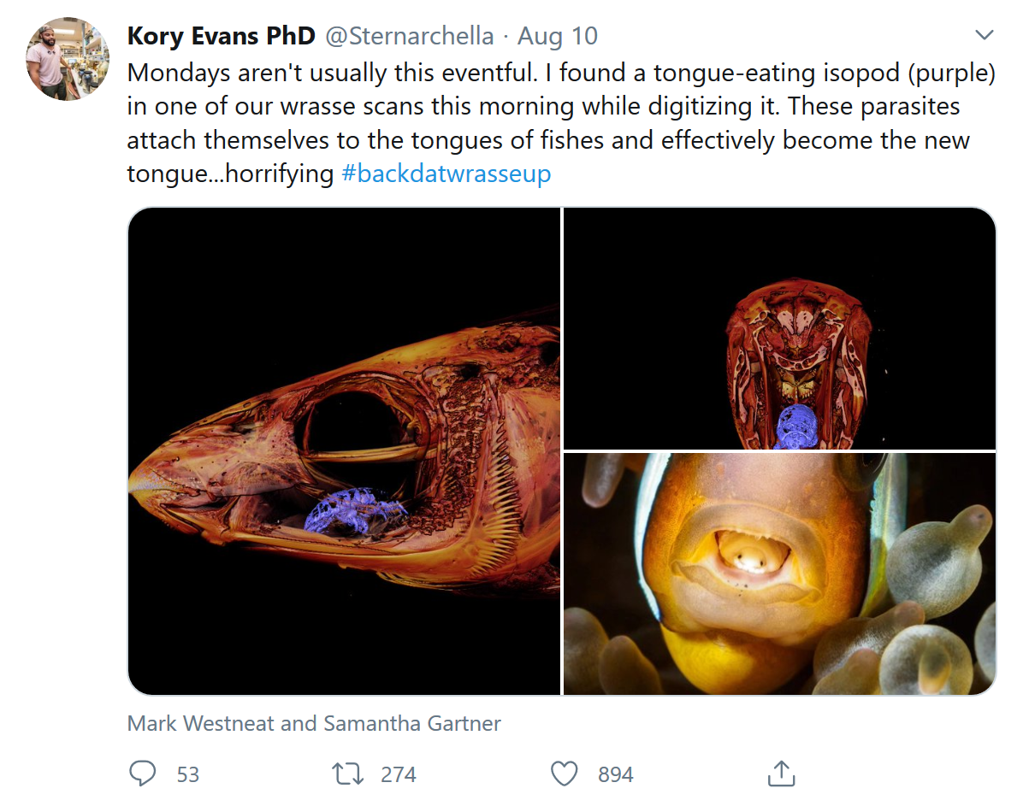Like the tweet with the heart icon
The image size is (1023, 806).
tap(564, 774)
